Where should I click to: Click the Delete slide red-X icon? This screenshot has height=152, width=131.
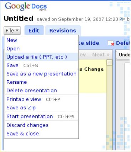pos(111,43)
